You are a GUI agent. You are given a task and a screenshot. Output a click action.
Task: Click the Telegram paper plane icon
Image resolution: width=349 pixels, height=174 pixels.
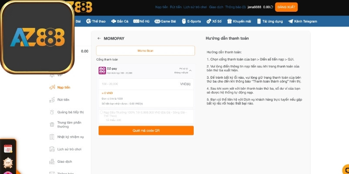tap(291, 21)
